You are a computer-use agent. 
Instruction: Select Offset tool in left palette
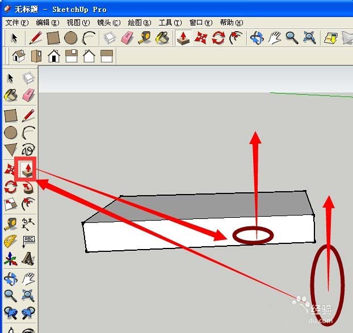[x=28, y=204]
